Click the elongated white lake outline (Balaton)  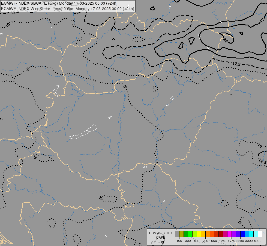(x=83, y=132)
